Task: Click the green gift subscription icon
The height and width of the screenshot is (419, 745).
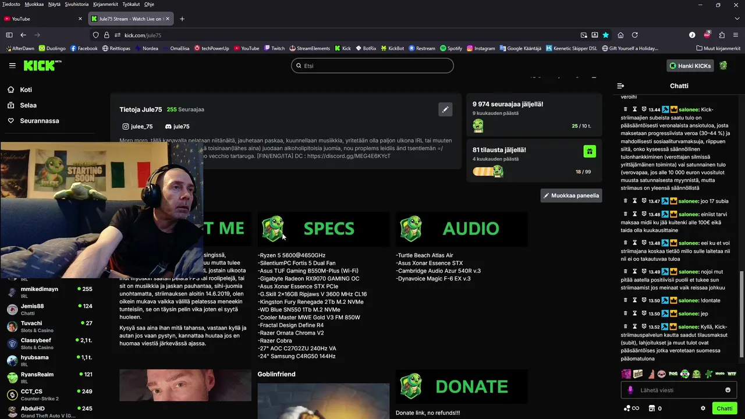Action: coord(590,151)
